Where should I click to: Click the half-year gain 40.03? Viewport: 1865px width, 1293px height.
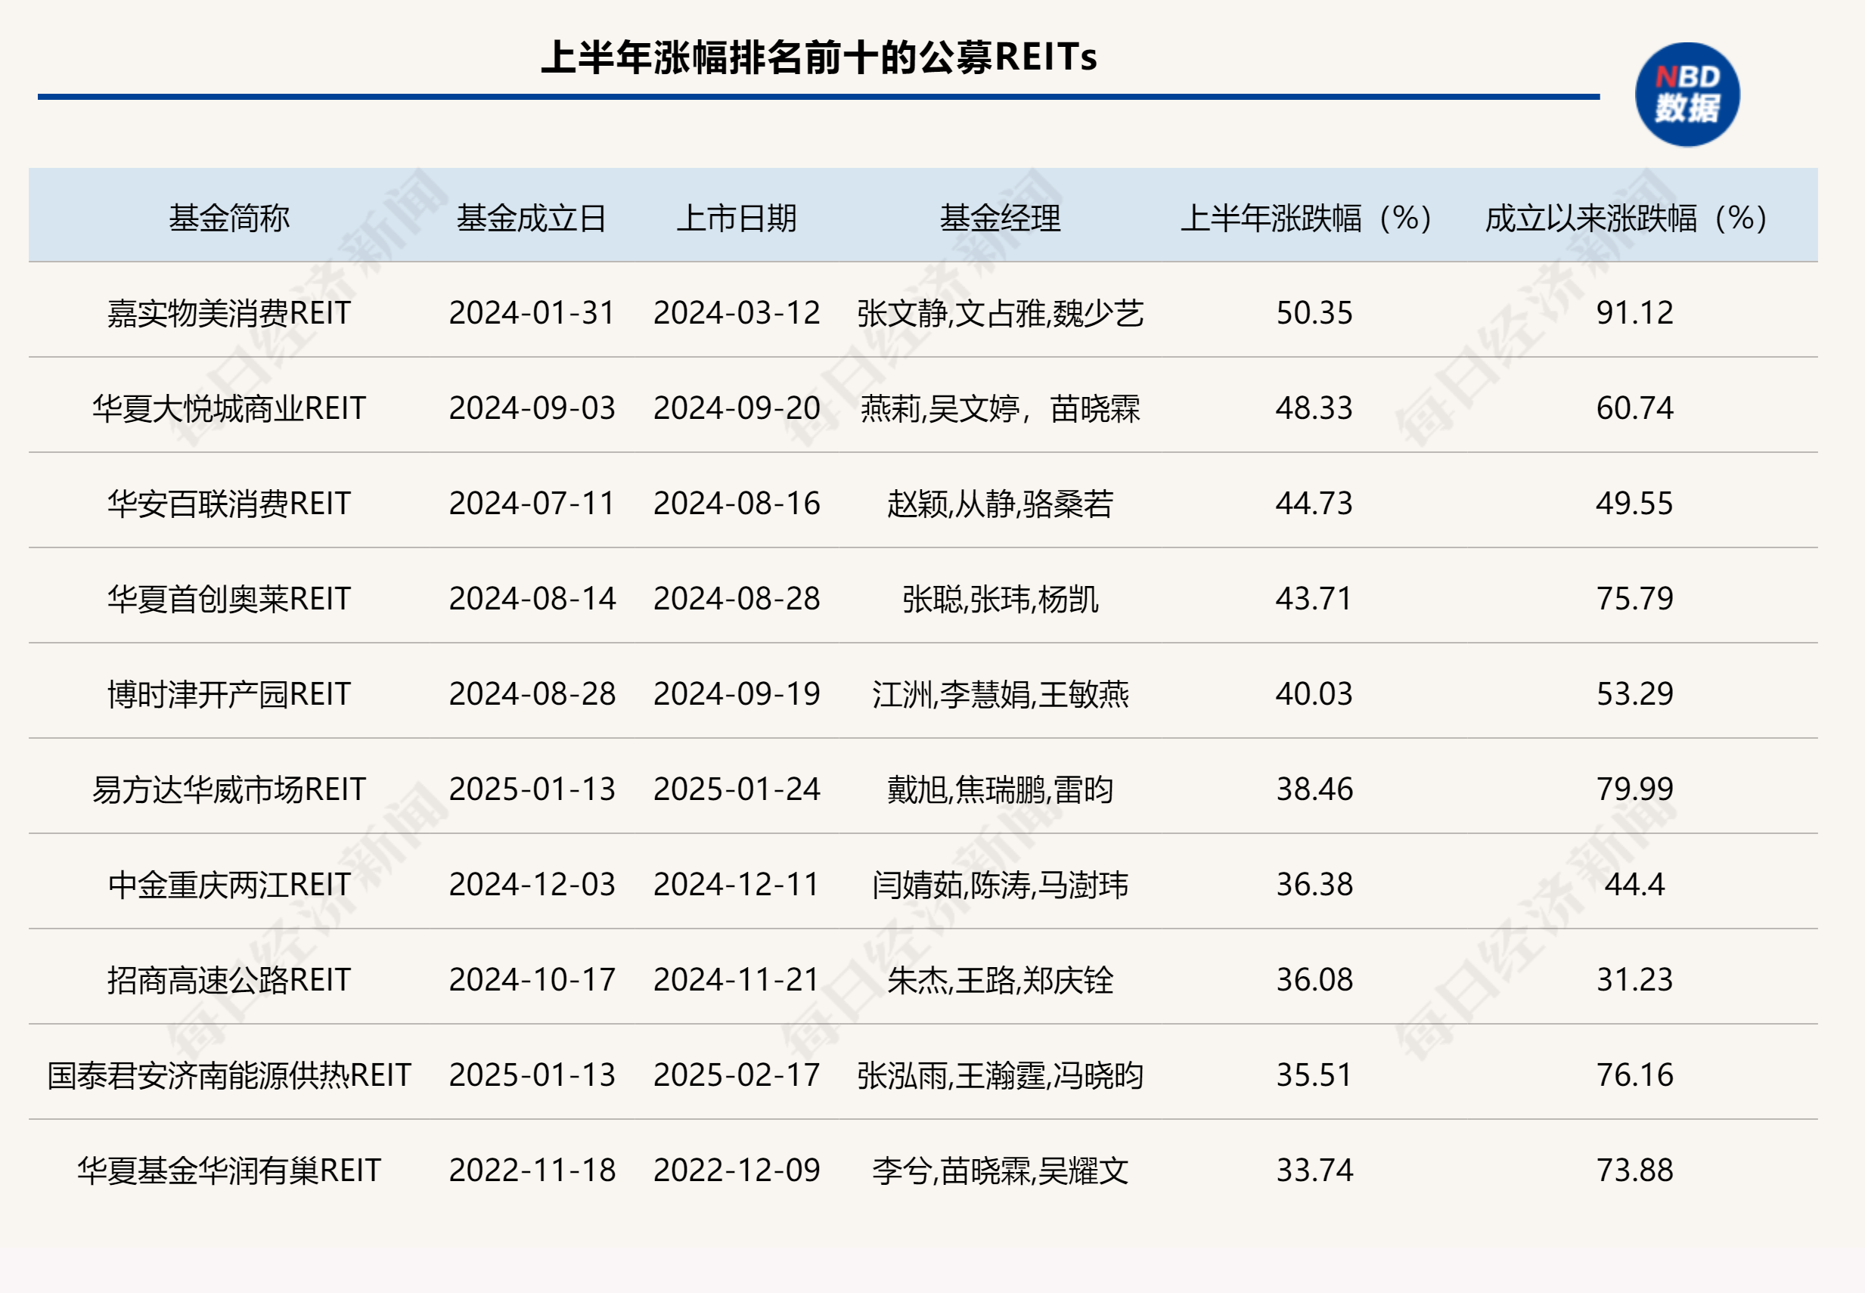tap(1314, 693)
